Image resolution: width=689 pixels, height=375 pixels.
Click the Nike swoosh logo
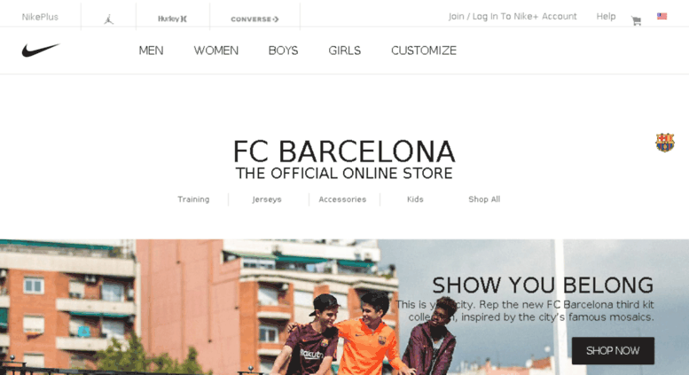[x=41, y=50]
